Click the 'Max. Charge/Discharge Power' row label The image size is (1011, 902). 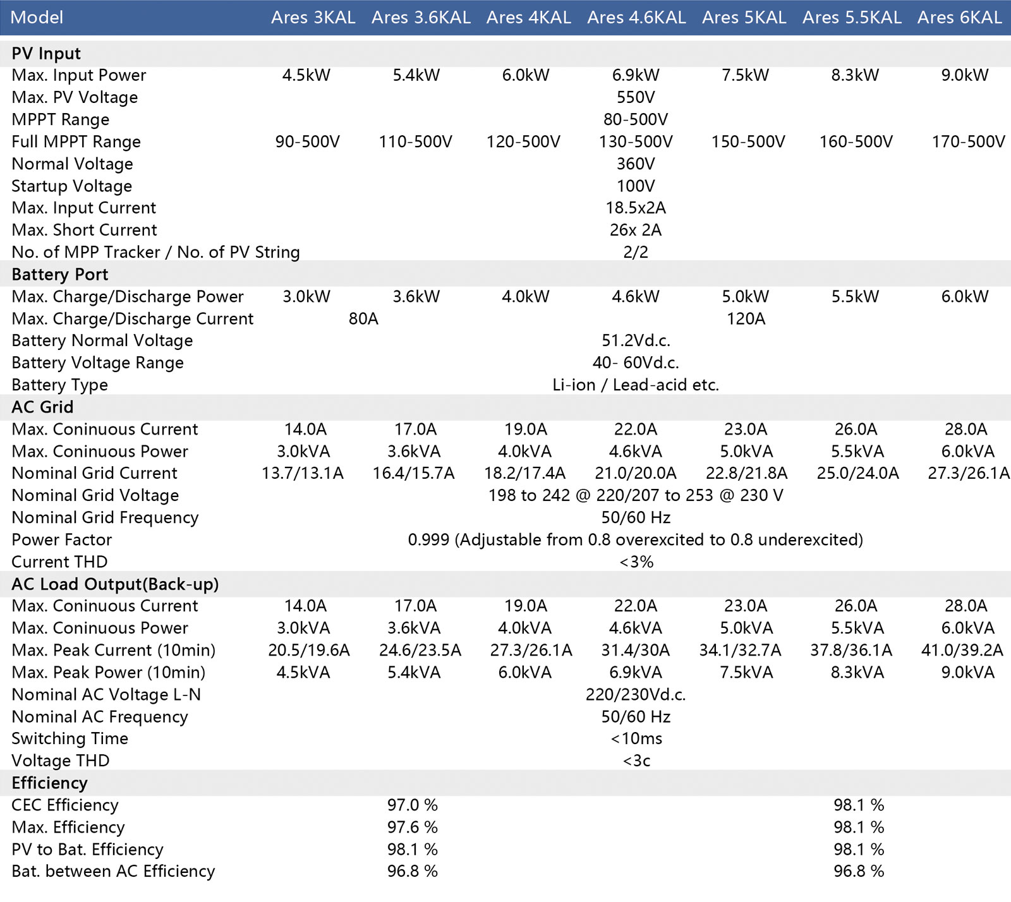(127, 296)
